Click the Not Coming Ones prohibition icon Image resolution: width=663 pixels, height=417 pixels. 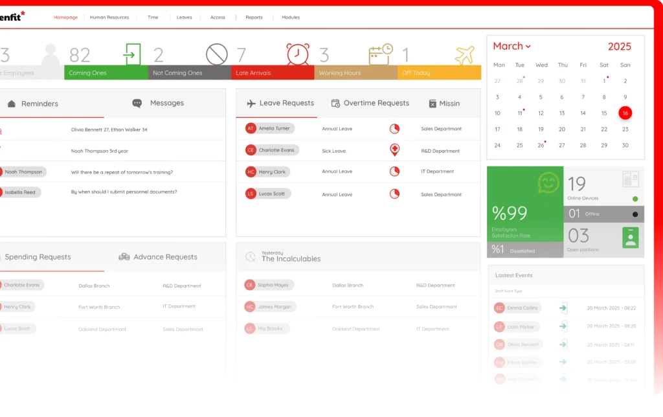[x=217, y=54]
